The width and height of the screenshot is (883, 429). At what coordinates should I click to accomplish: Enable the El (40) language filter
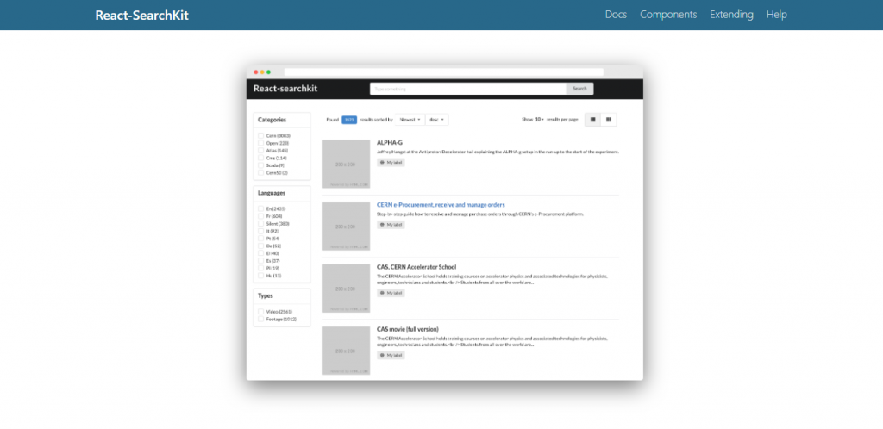(x=260, y=253)
